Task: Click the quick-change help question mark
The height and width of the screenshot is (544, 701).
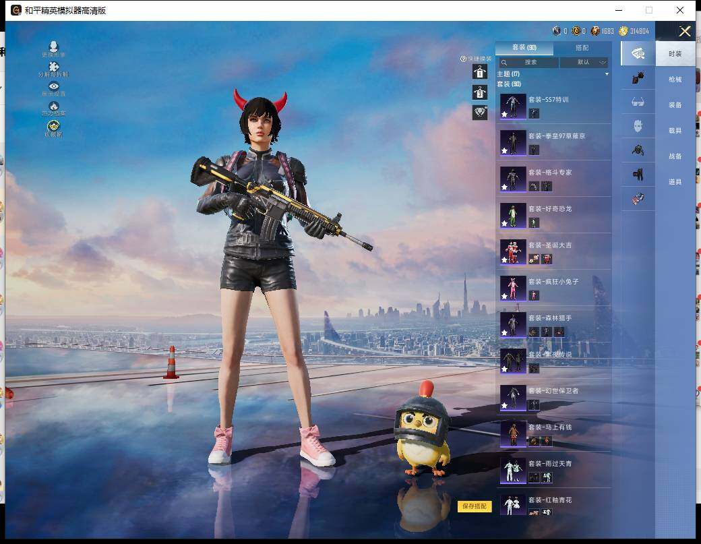Action: pyautogui.click(x=463, y=59)
